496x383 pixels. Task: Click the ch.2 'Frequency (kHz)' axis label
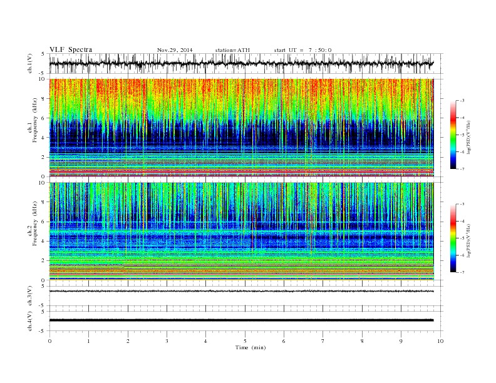point(35,223)
